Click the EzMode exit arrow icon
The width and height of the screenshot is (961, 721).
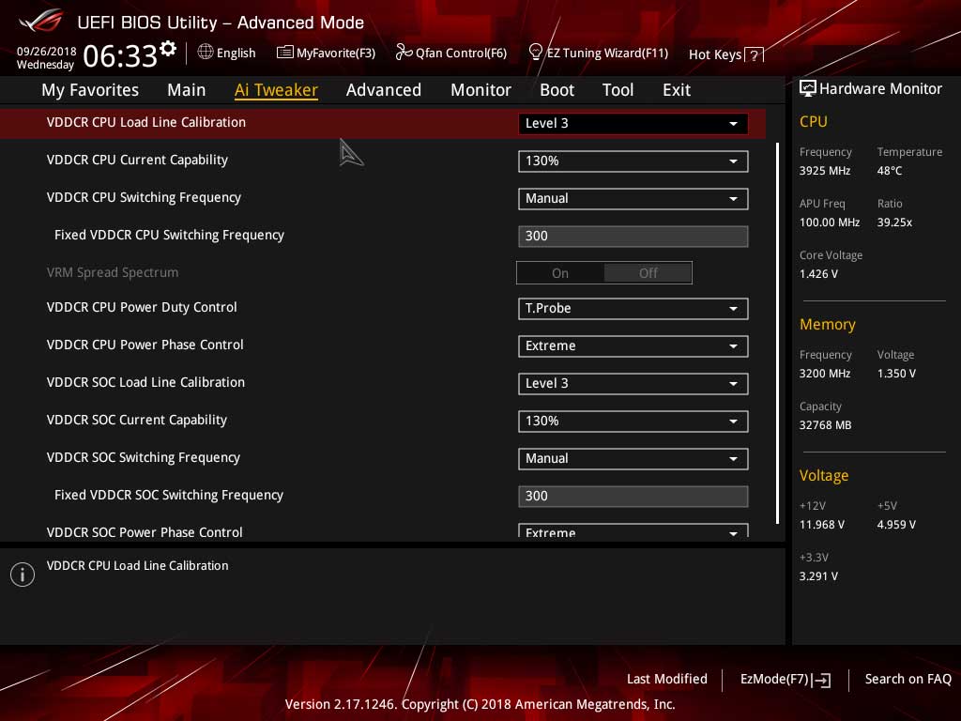click(822, 680)
